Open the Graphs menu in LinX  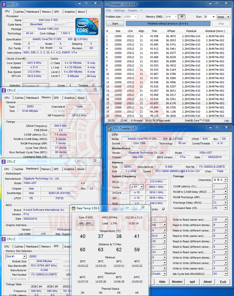click(133, 10)
